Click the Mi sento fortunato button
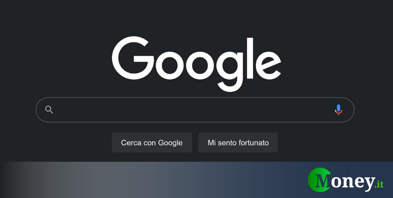Image resolution: width=393 pixels, height=198 pixels. pos(238,143)
